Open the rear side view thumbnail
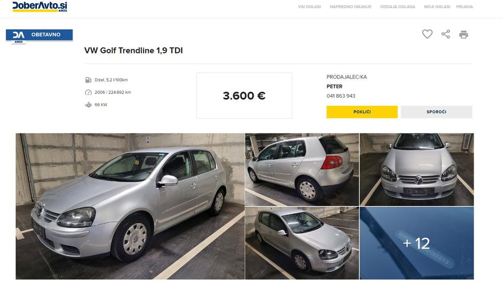Screen dimensions: 503x289 coord(302,169)
